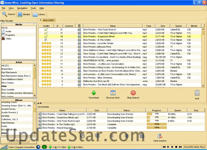Screen dimensions: 207x150
Task: Click the globe icon in status bar
Action: click(38, 147)
